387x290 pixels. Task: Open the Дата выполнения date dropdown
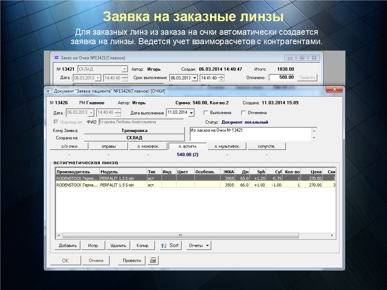[x=191, y=113]
